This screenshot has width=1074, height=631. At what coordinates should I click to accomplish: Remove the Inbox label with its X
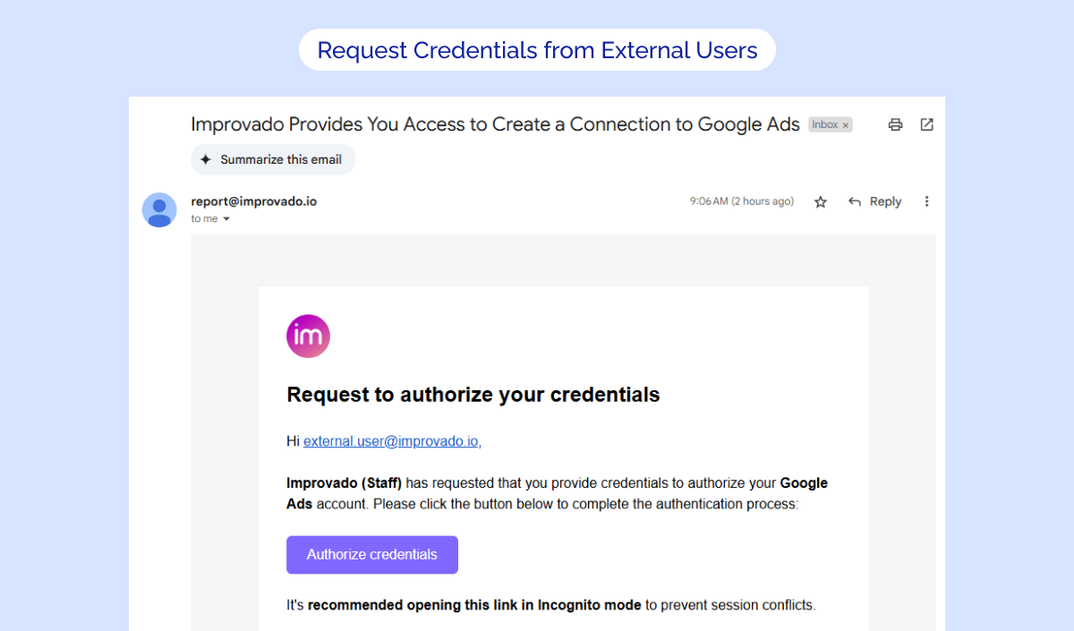tap(846, 125)
